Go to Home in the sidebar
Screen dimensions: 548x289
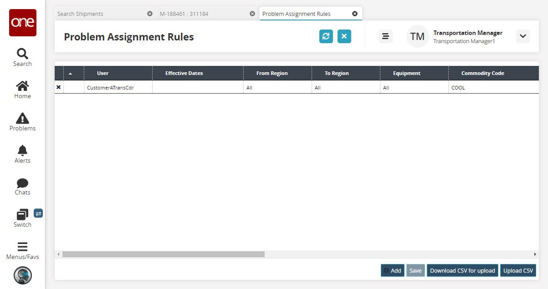point(22,90)
